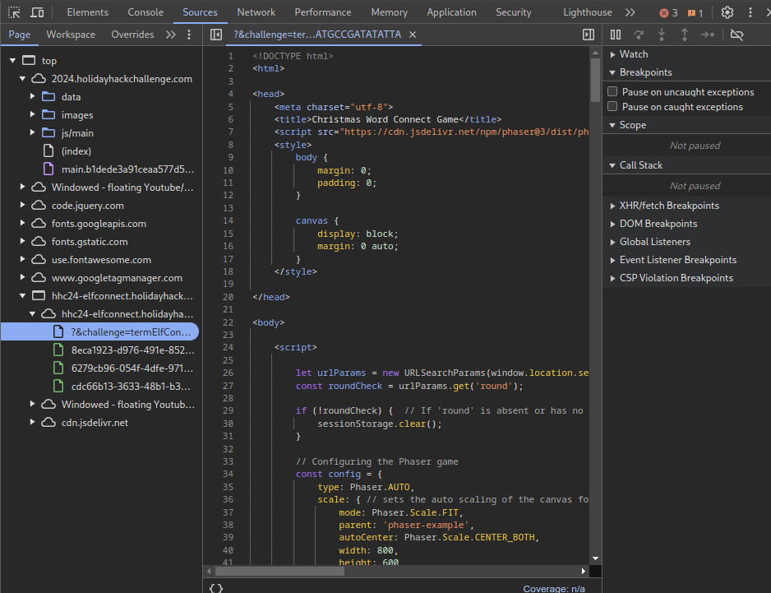Expand www.googletagmanager.com domain node
This screenshot has width=771, height=593.
pos(22,277)
